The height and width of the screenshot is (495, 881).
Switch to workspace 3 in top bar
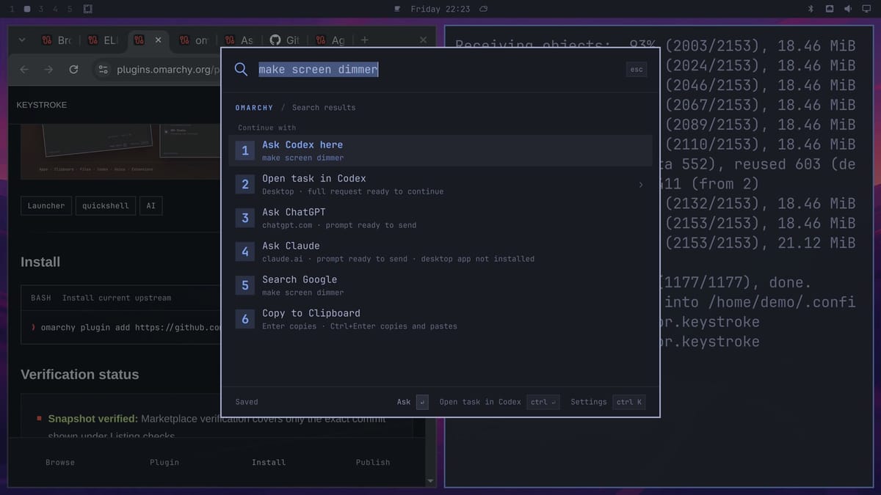tap(40, 9)
